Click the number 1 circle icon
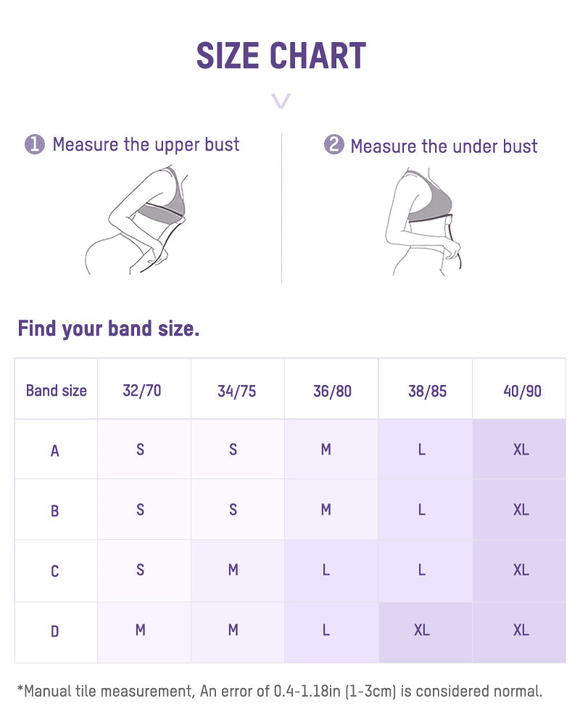The image size is (580, 725). click(35, 145)
